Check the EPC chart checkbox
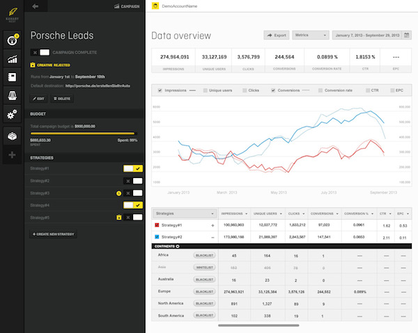This screenshot has height=333, width=418. (x=392, y=90)
